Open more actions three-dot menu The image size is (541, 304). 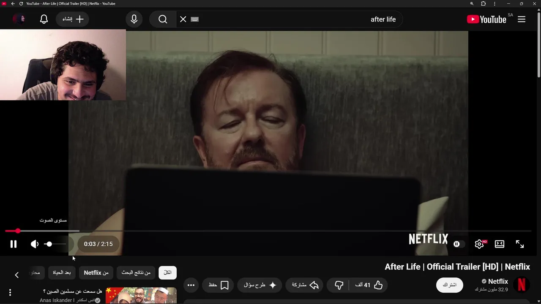tap(191, 285)
